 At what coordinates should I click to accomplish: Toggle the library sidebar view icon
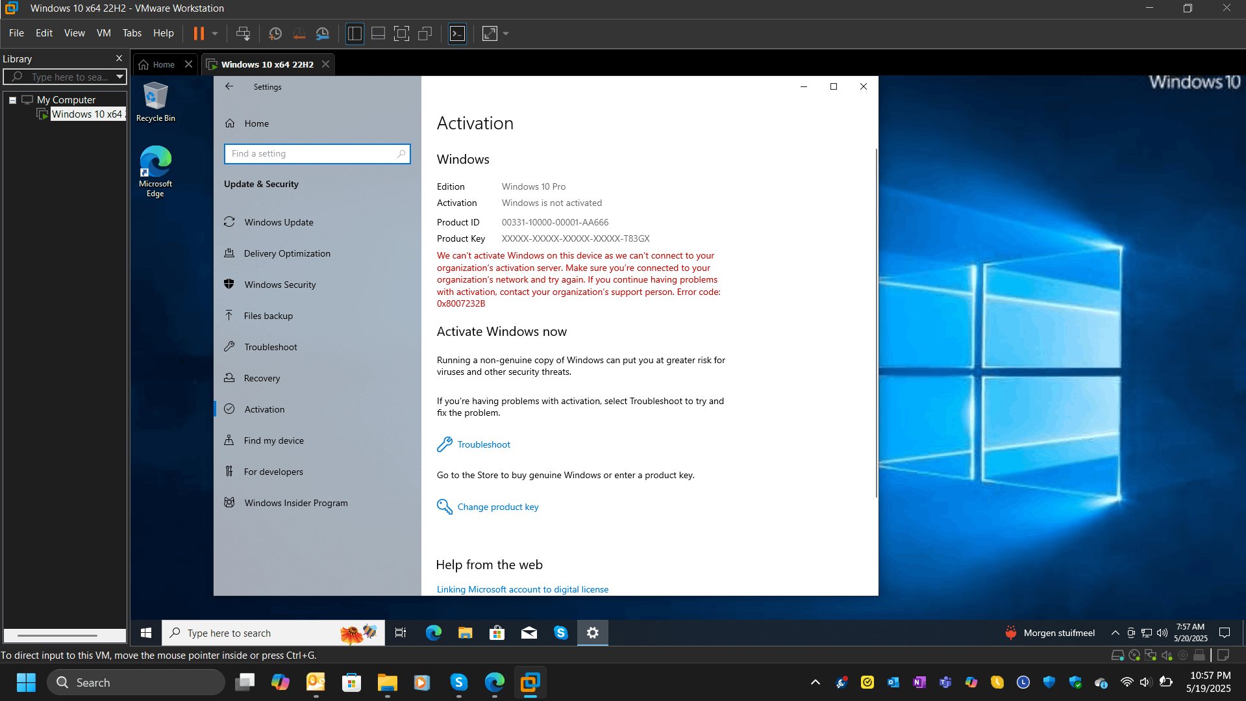(355, 33)
